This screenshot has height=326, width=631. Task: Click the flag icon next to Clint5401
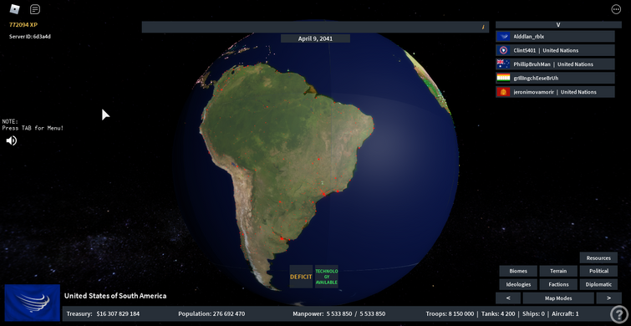pyautogui.click(x=503, y=50)
